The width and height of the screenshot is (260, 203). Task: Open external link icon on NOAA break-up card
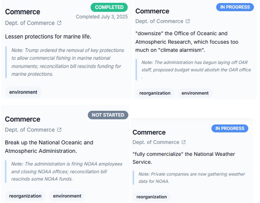(x=59, y=130)
